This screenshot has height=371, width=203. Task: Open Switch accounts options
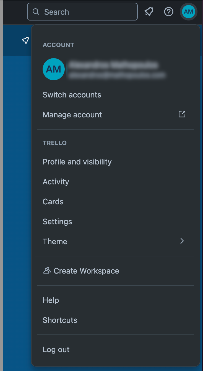click(72, 95)
